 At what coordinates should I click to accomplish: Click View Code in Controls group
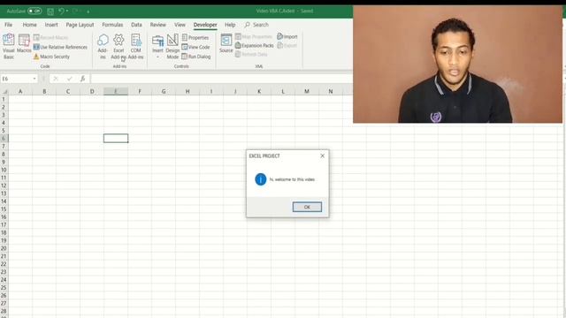[x=195, y=47]
